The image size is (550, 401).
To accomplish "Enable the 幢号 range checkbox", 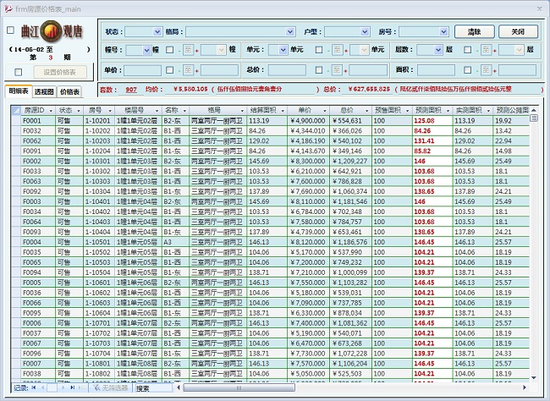I will pos(170,50).
